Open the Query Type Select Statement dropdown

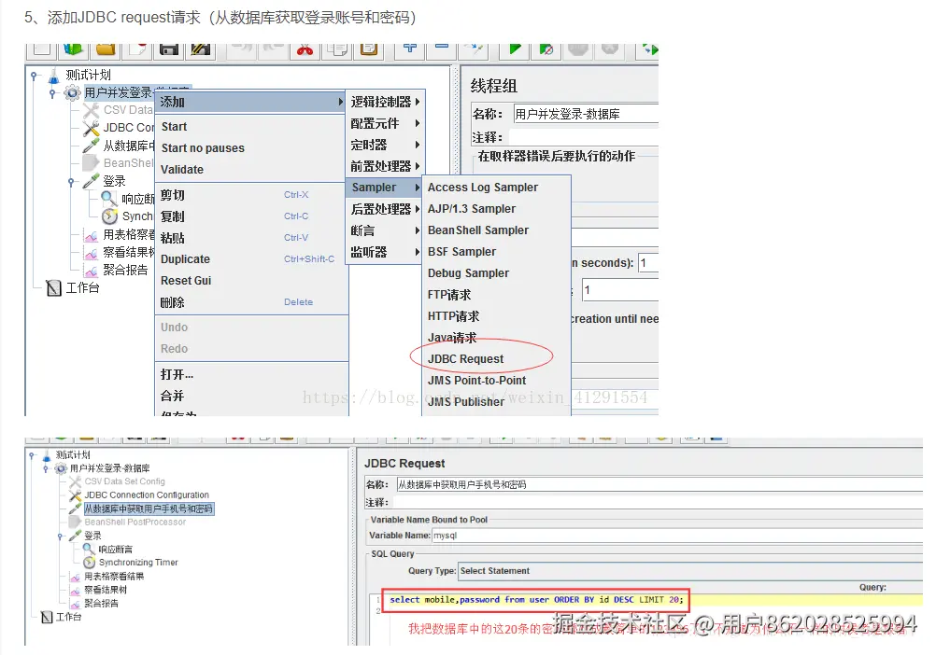(x=690, y=571)
